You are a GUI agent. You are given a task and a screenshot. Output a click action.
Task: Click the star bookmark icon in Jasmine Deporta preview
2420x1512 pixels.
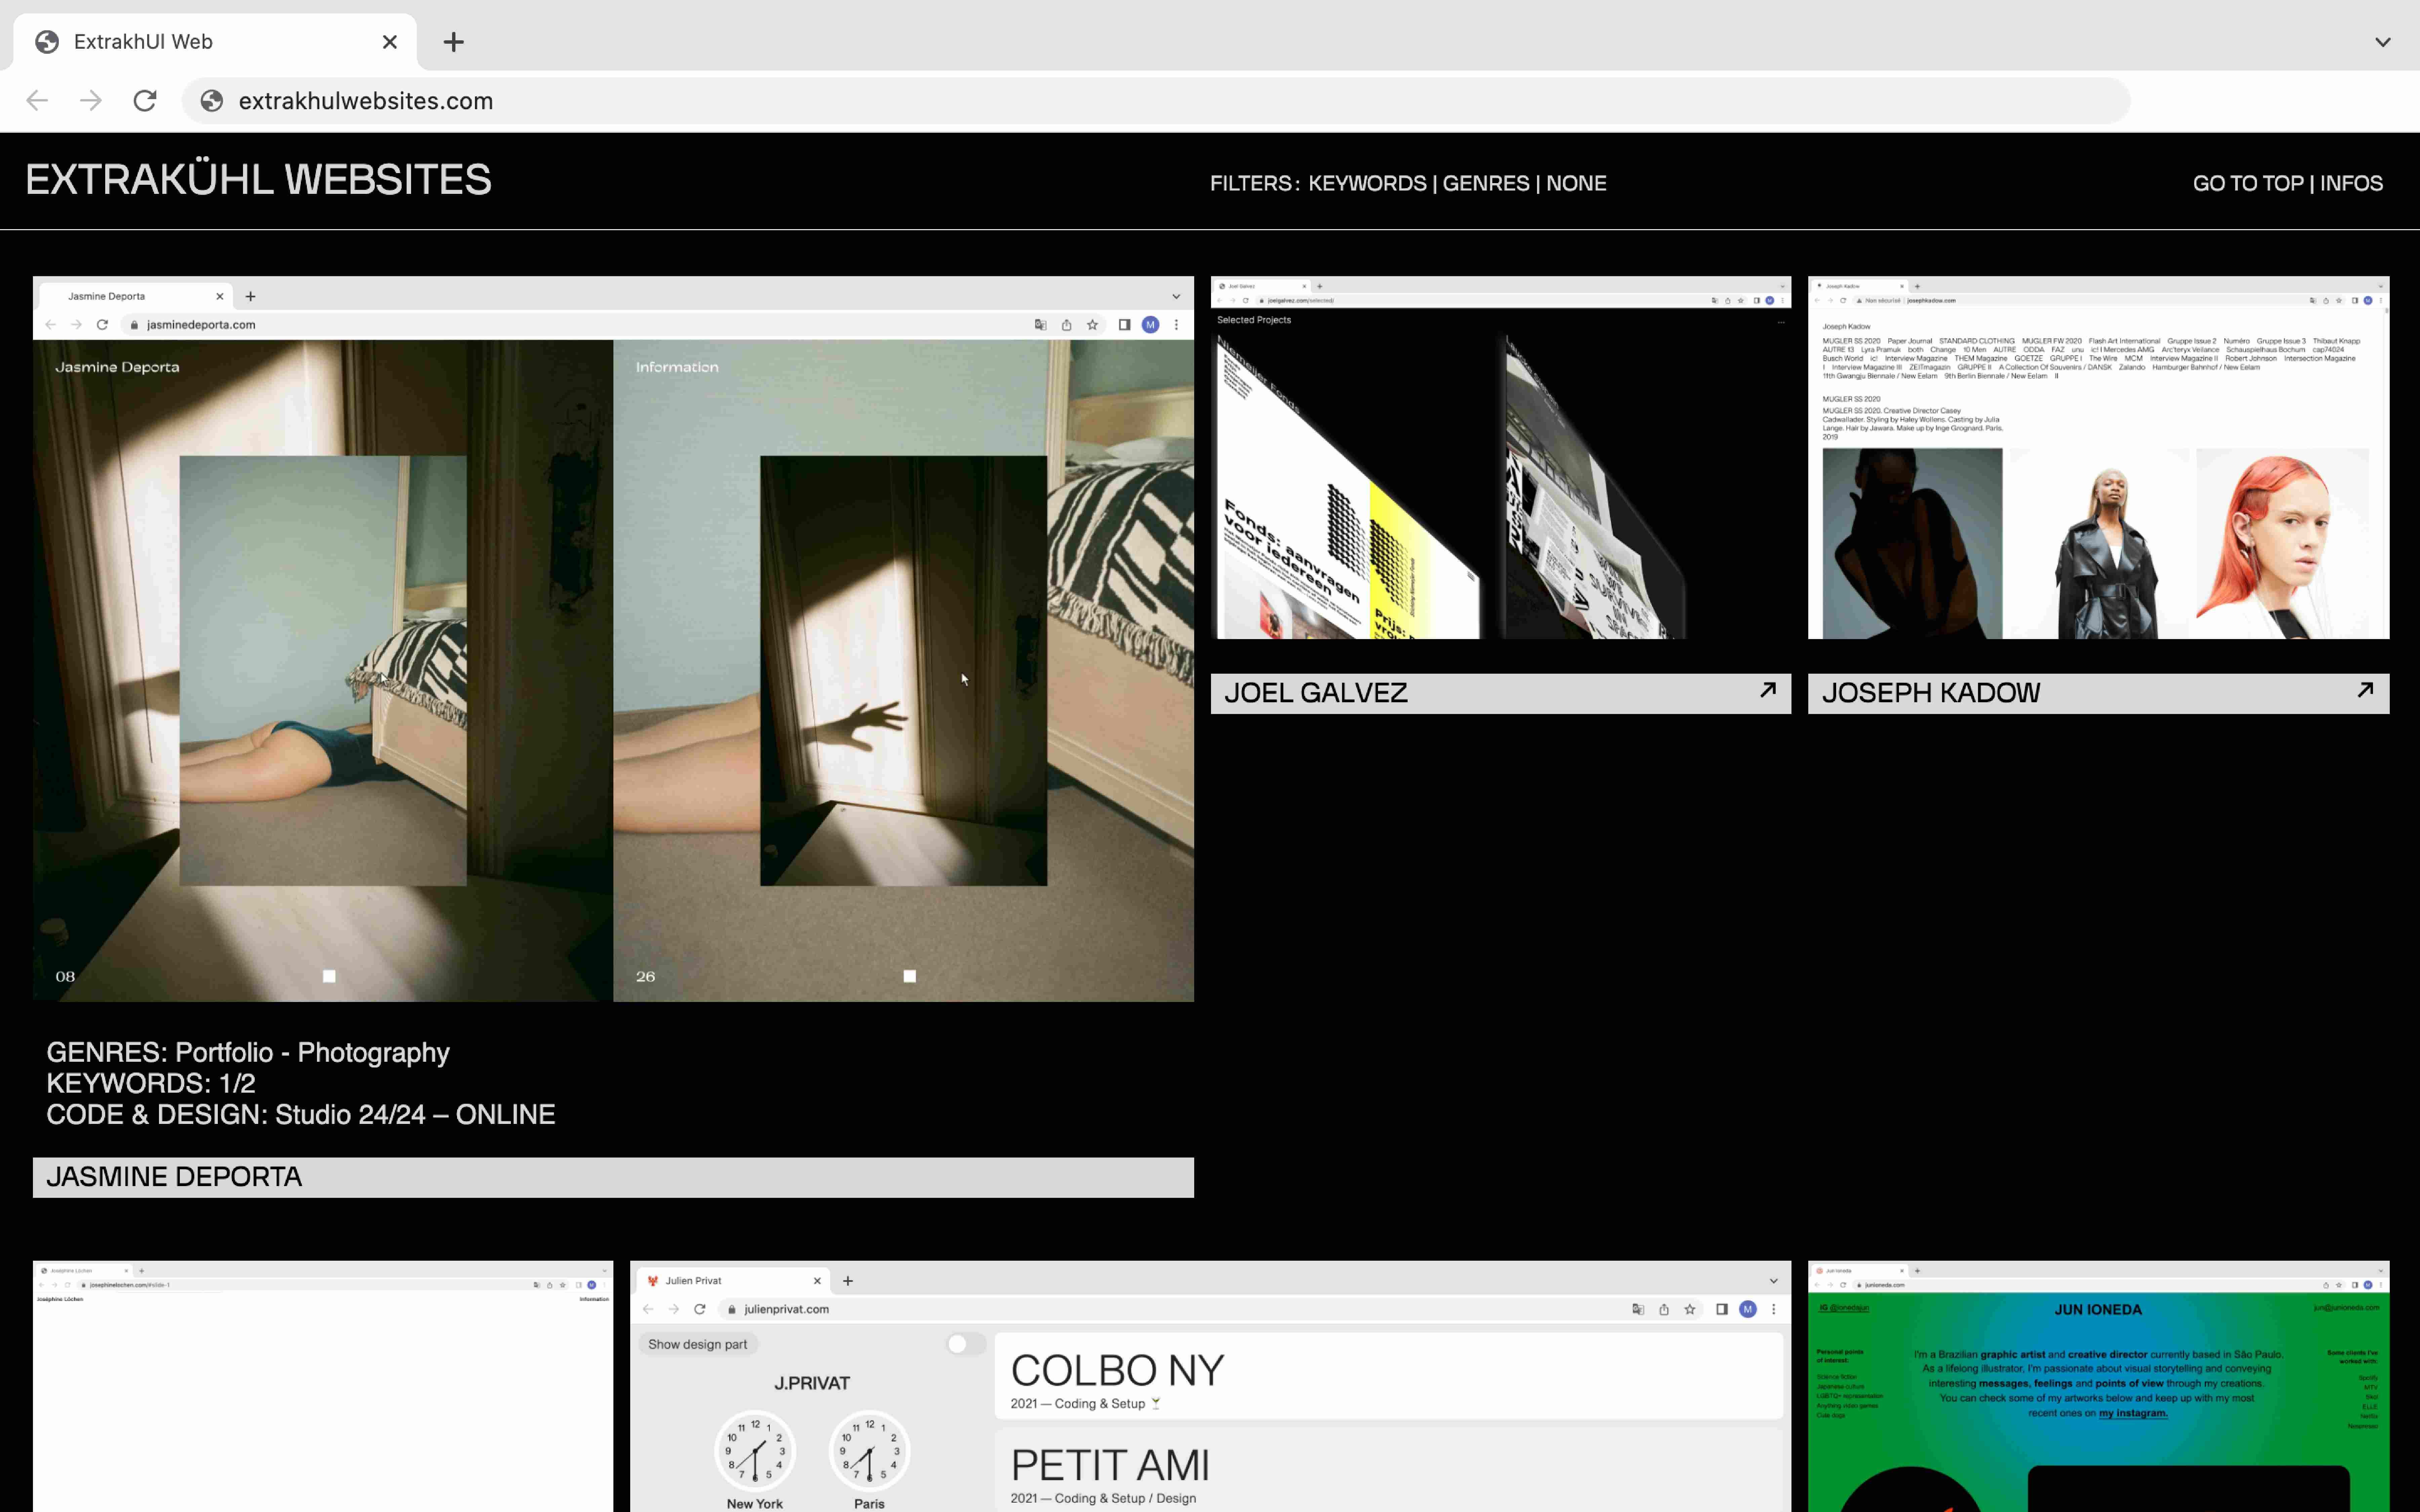pos(1092,325)
